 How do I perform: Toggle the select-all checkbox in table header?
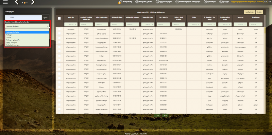(x=59, y=18)
